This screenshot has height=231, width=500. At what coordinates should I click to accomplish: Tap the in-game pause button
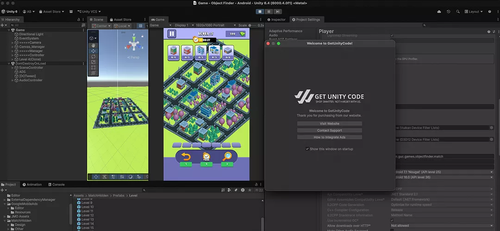coord(172,34)
